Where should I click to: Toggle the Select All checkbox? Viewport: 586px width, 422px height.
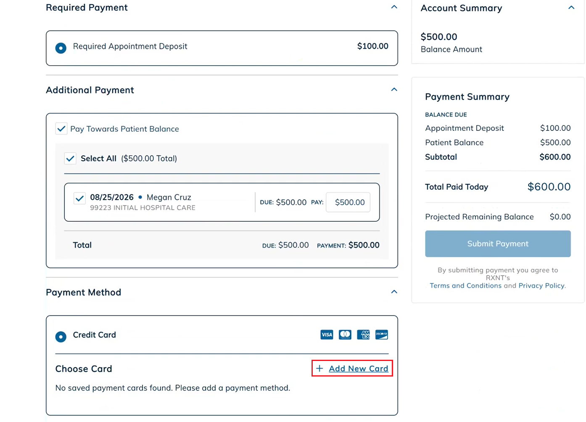tap(70, 159)
